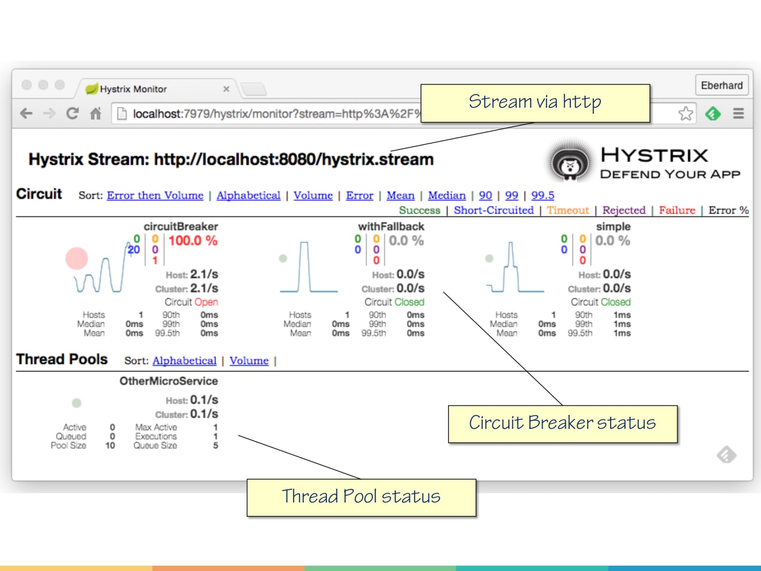
Task: Click the Queue Size 5 value
Action: click(215, 446)
